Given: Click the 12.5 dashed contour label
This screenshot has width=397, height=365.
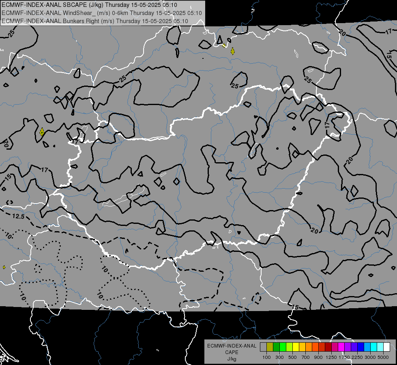Looking at the screenshot, I should point(19,216).
